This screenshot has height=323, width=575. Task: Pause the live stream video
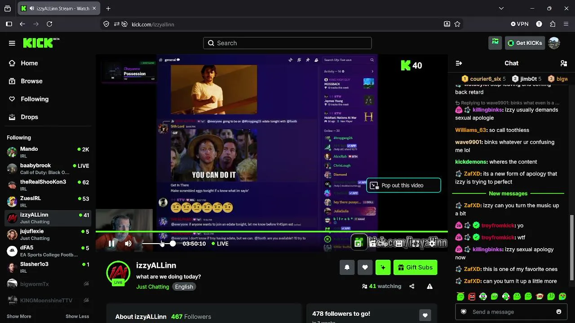click(111, 244)
